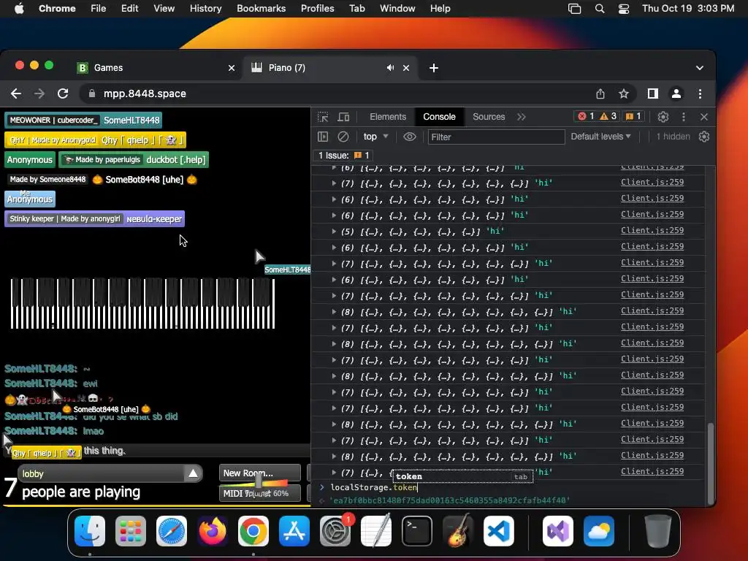This screenshot has height=561, width=748.
Task: Open the inspect element picker in DevTools
Action: click(x=323, y=117)
